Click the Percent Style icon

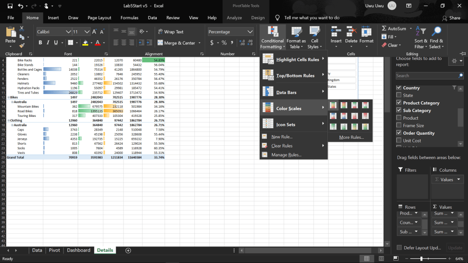224,43
